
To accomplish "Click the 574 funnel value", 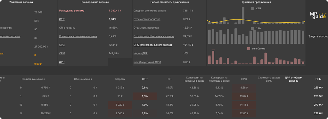I will coord(37,21).
